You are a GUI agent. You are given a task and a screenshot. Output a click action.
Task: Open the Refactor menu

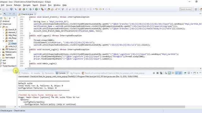pyautogui.click(x=18, y=5)
